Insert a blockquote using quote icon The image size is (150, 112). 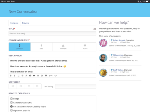click(x=46, y=75)
